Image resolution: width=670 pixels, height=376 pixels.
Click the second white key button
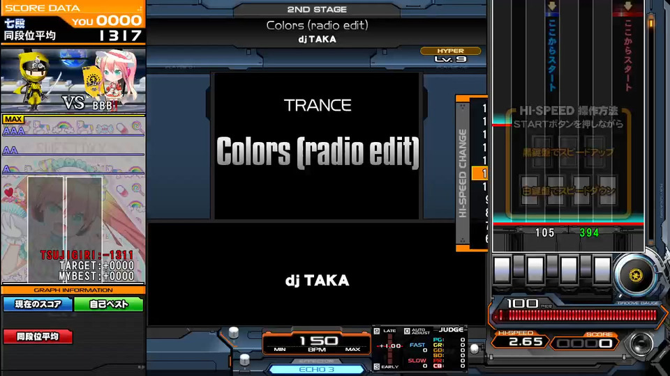(x=535, y=270)
